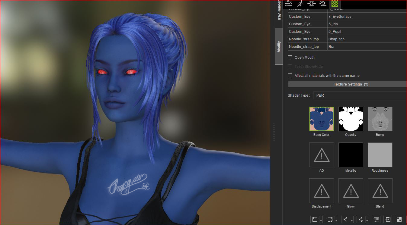407x225 pixels.
Task: Click the share-node icon with squares
Action: [x=361, y=219]
